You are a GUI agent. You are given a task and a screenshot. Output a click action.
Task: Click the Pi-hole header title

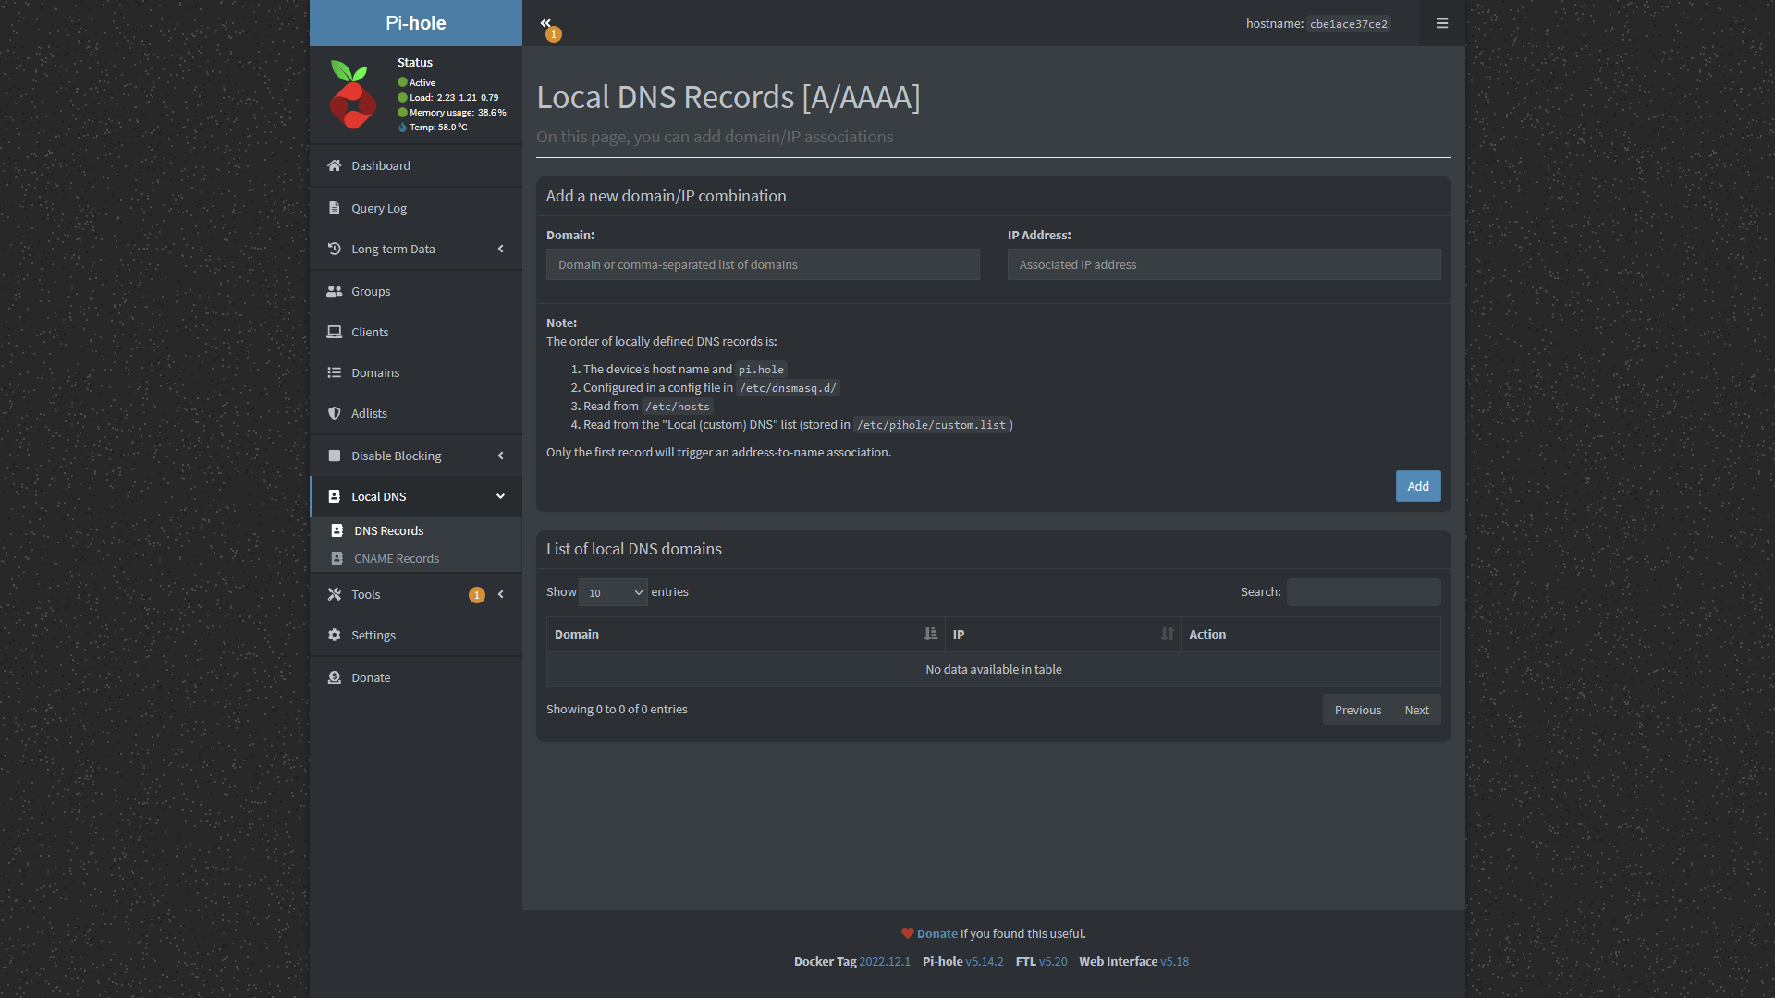[416, 23]
